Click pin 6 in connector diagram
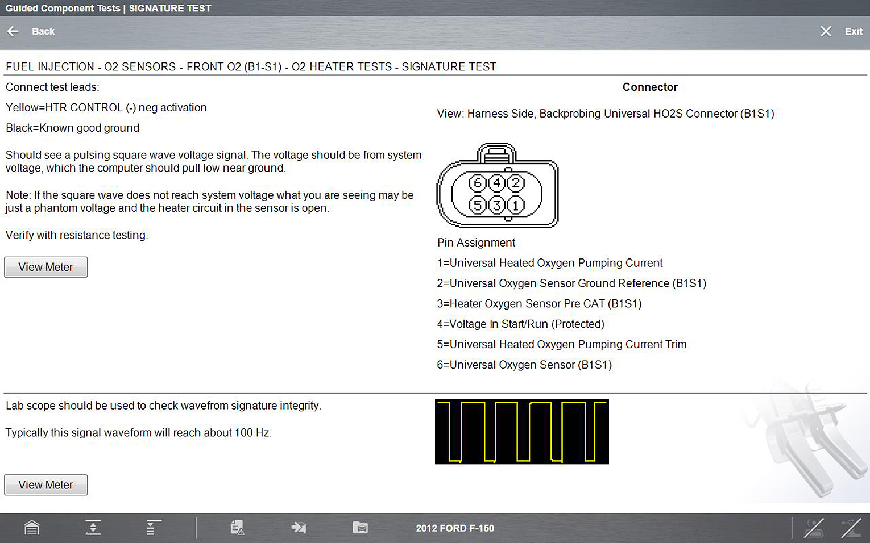This screenshot has width=870, height=543. point(477,183)
